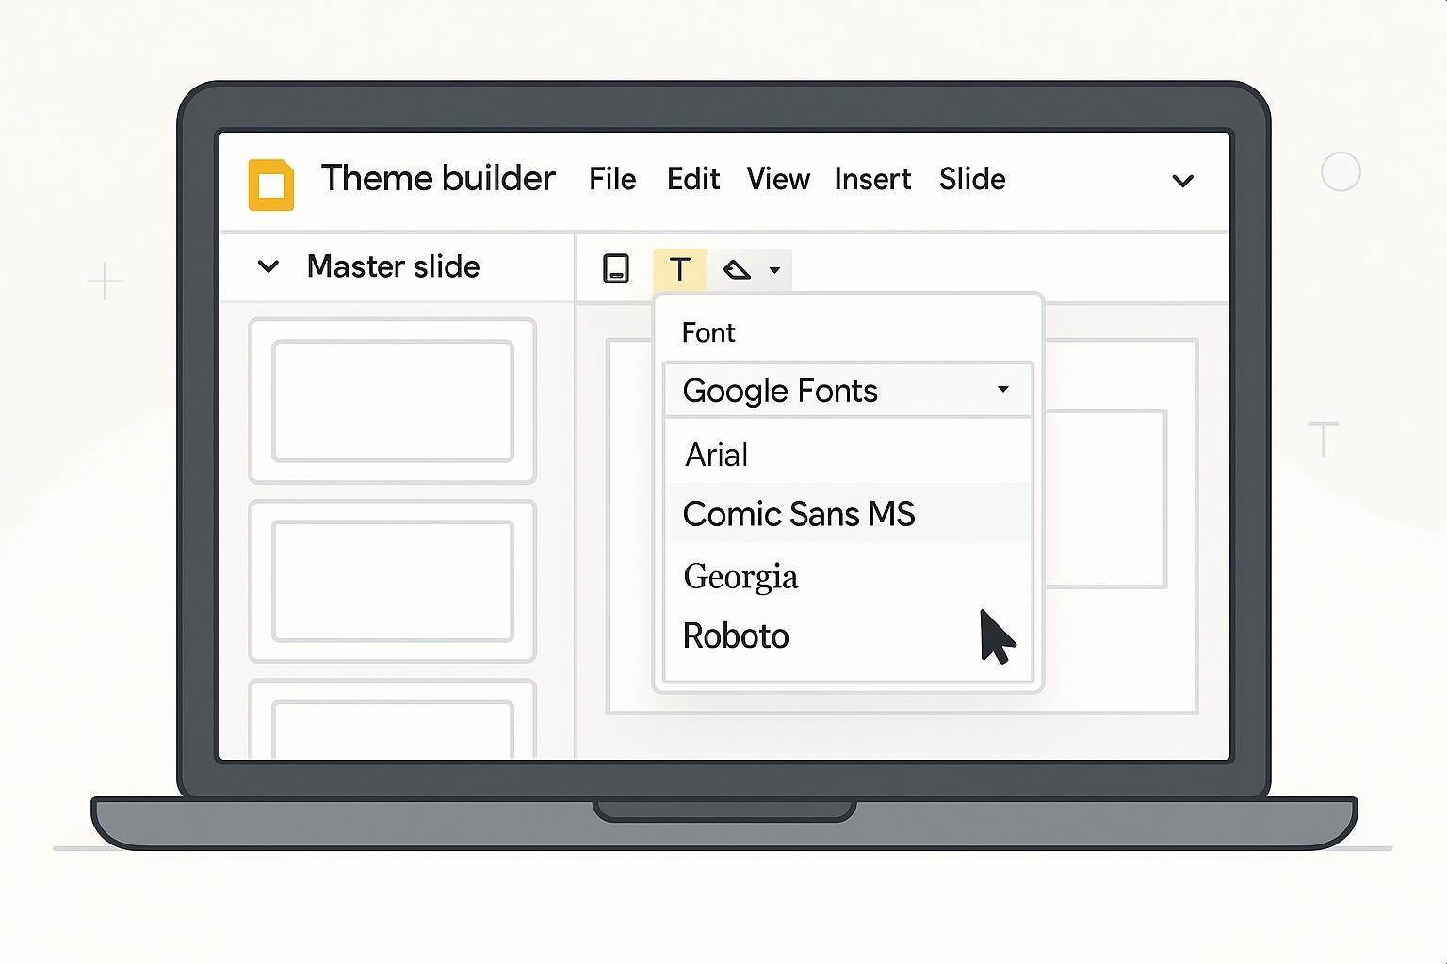Image resolution: width=1447 pixels, height=964 pixels.
Task: Choose Roboto from the font list
Action: (x=736, y=636)
